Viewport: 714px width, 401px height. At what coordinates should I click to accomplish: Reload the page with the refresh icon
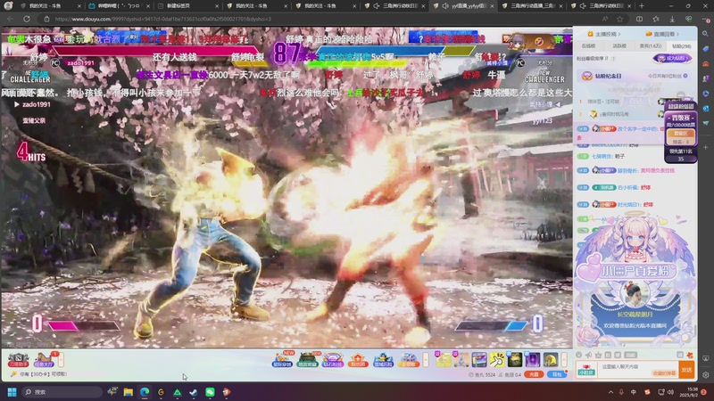tap(27, 19)
